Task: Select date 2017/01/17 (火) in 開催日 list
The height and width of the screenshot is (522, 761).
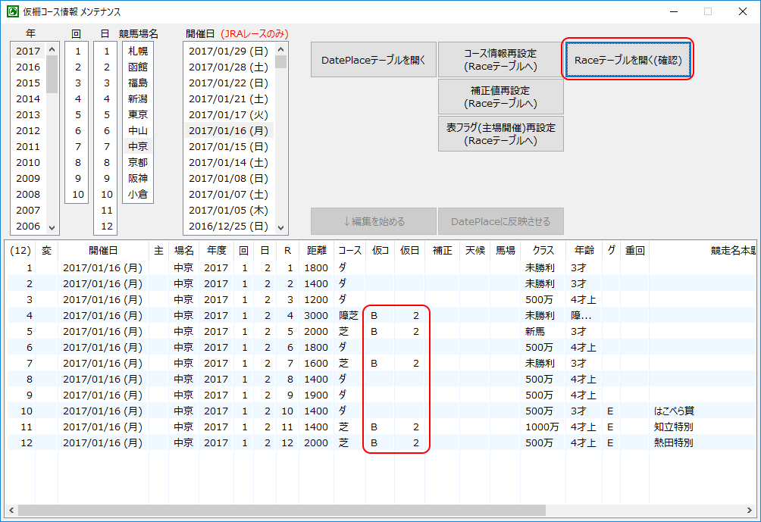Action: click(x=229, y=114)
